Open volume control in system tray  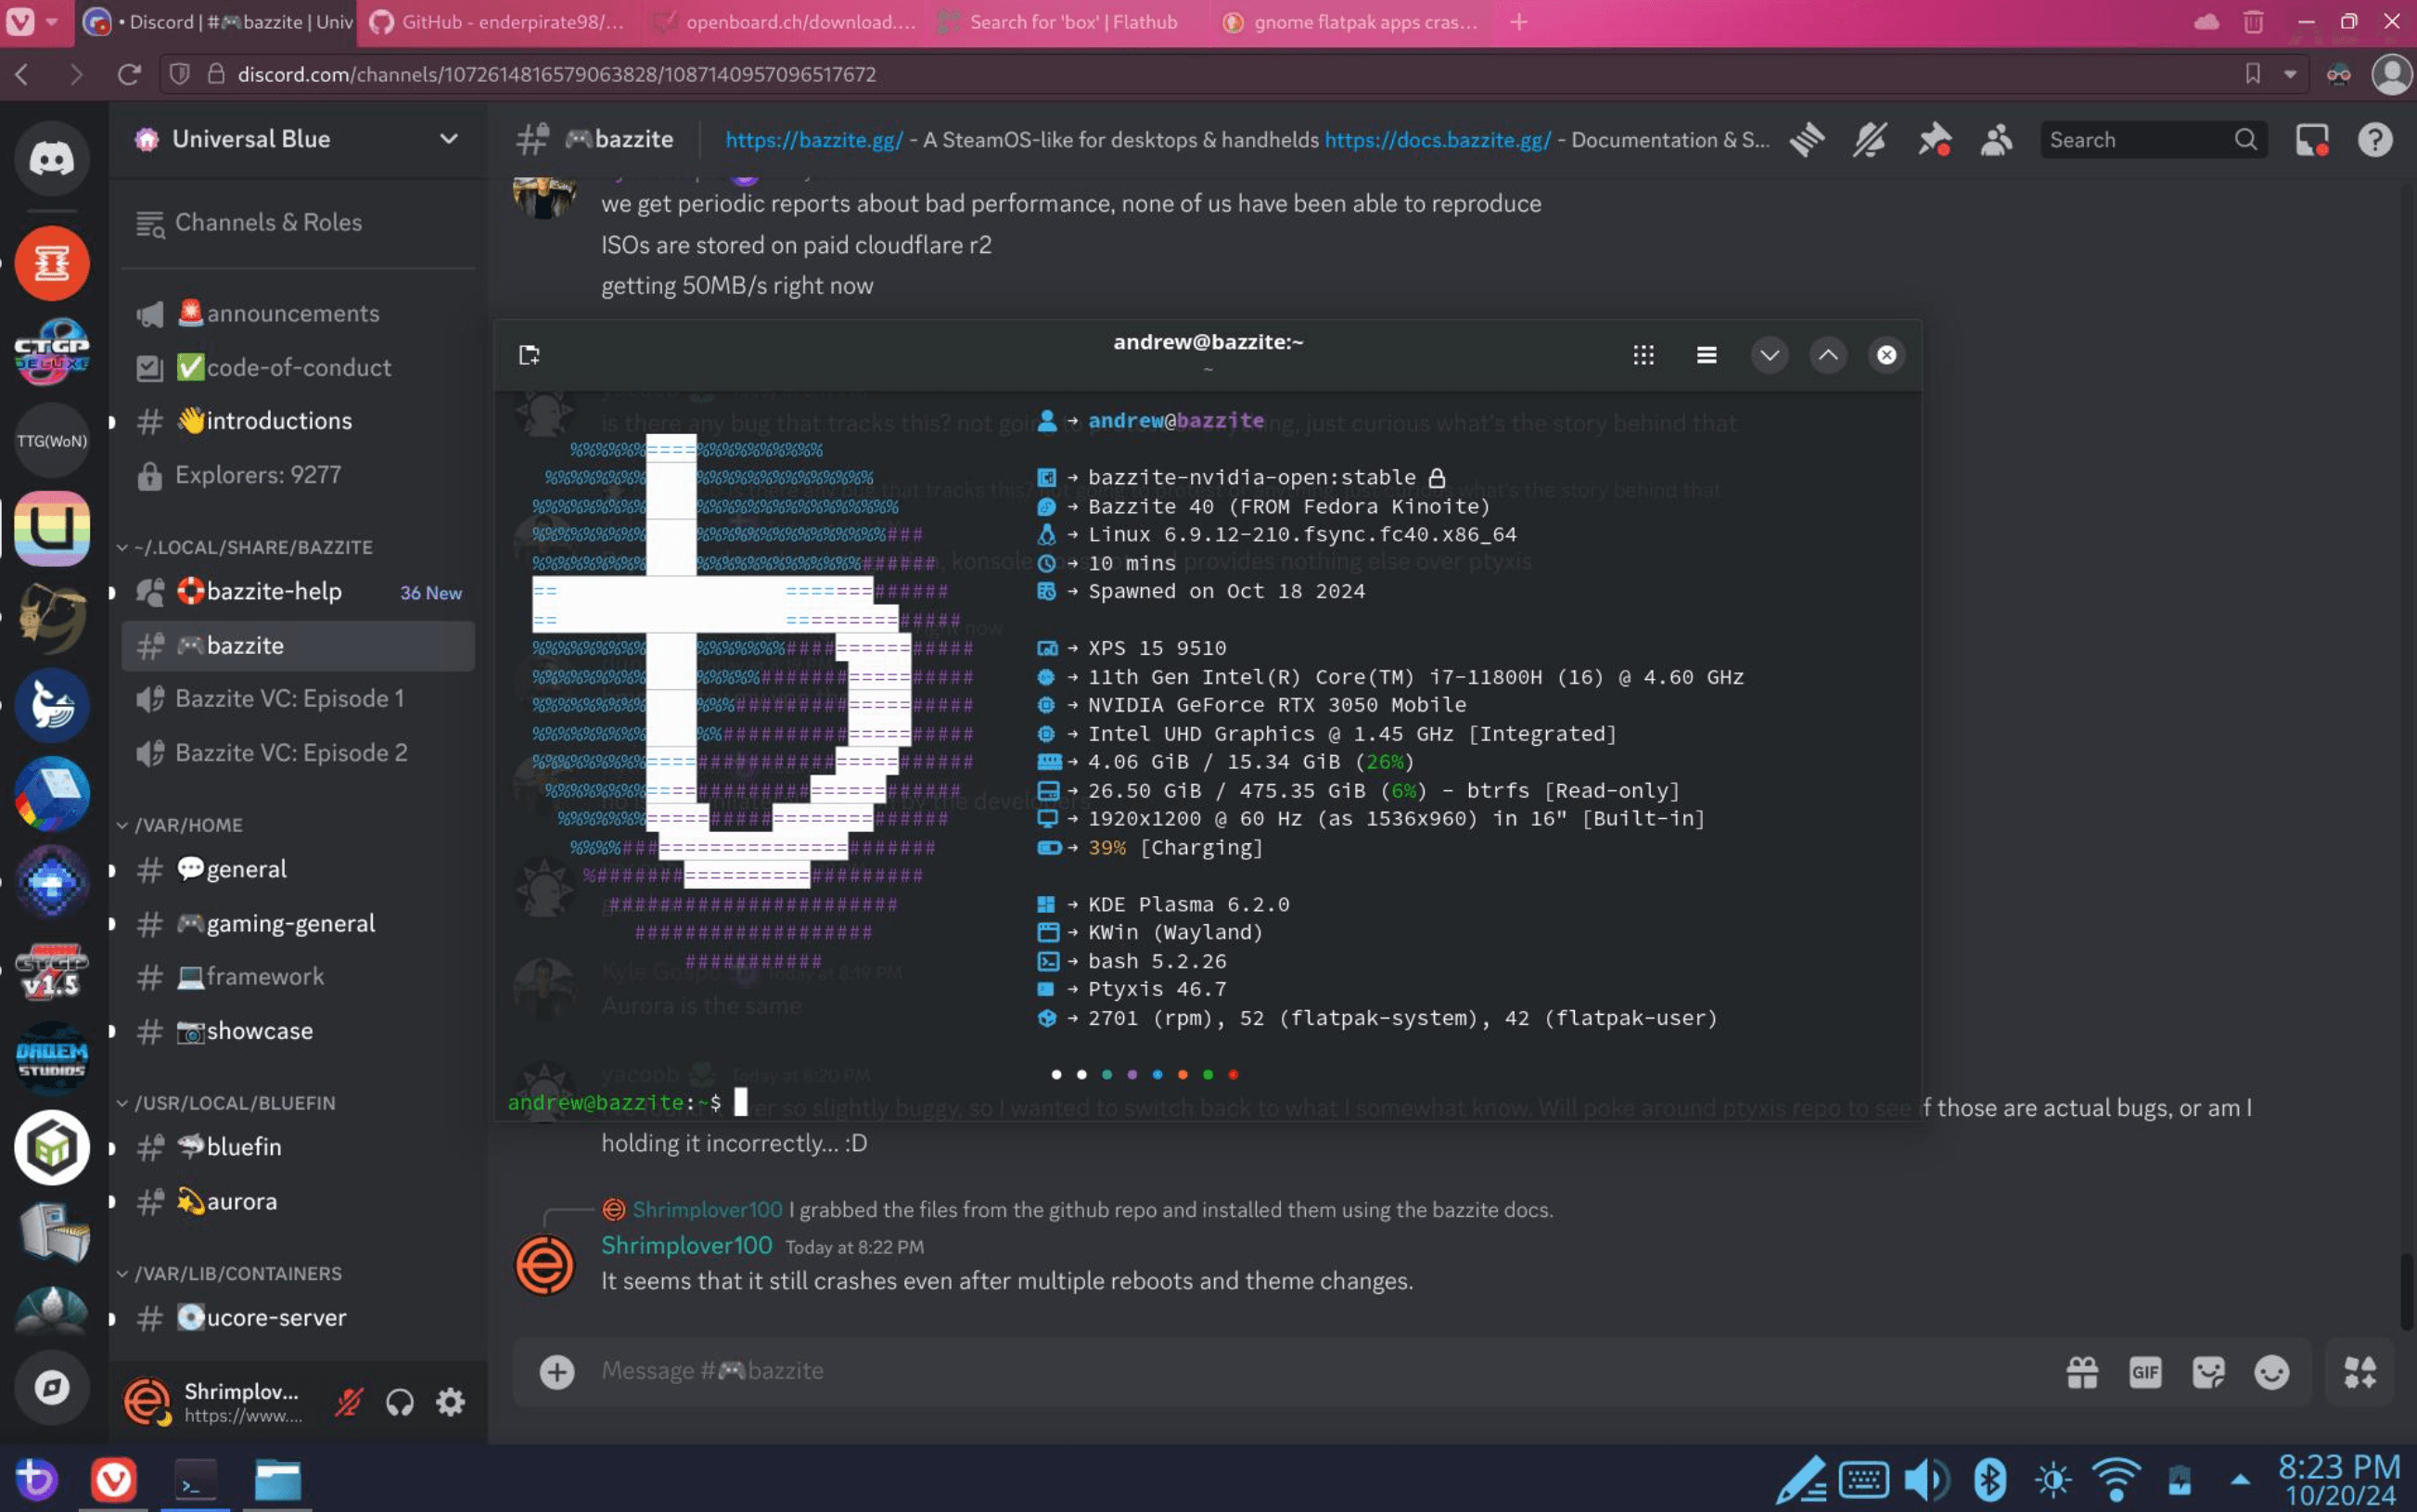(1925, 1480)
